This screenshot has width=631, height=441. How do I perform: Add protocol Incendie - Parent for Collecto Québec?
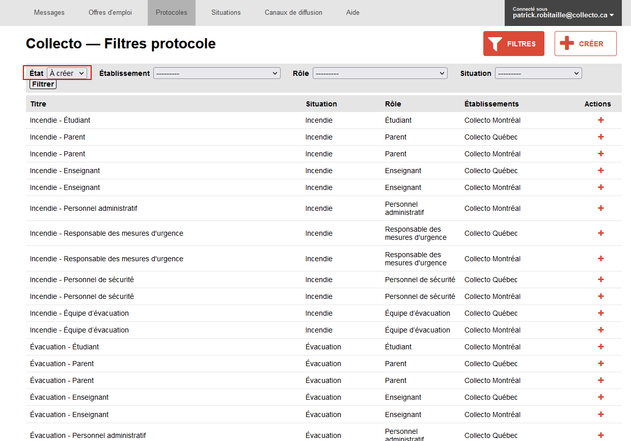coord(601,137)
